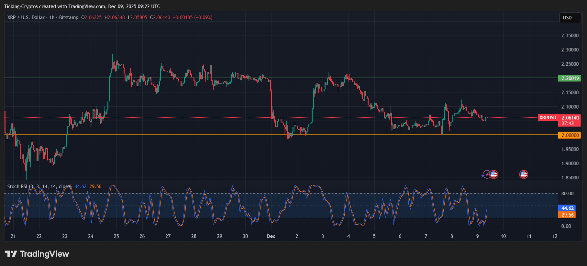Click the Bitstamp exchange label in legend
The height and width of the screenshot is (266, 587).
69,17
